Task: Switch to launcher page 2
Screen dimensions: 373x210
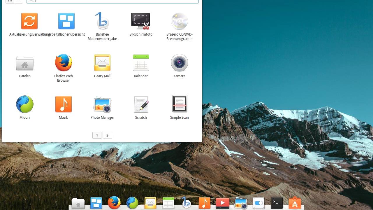Action: pos(107,135)
